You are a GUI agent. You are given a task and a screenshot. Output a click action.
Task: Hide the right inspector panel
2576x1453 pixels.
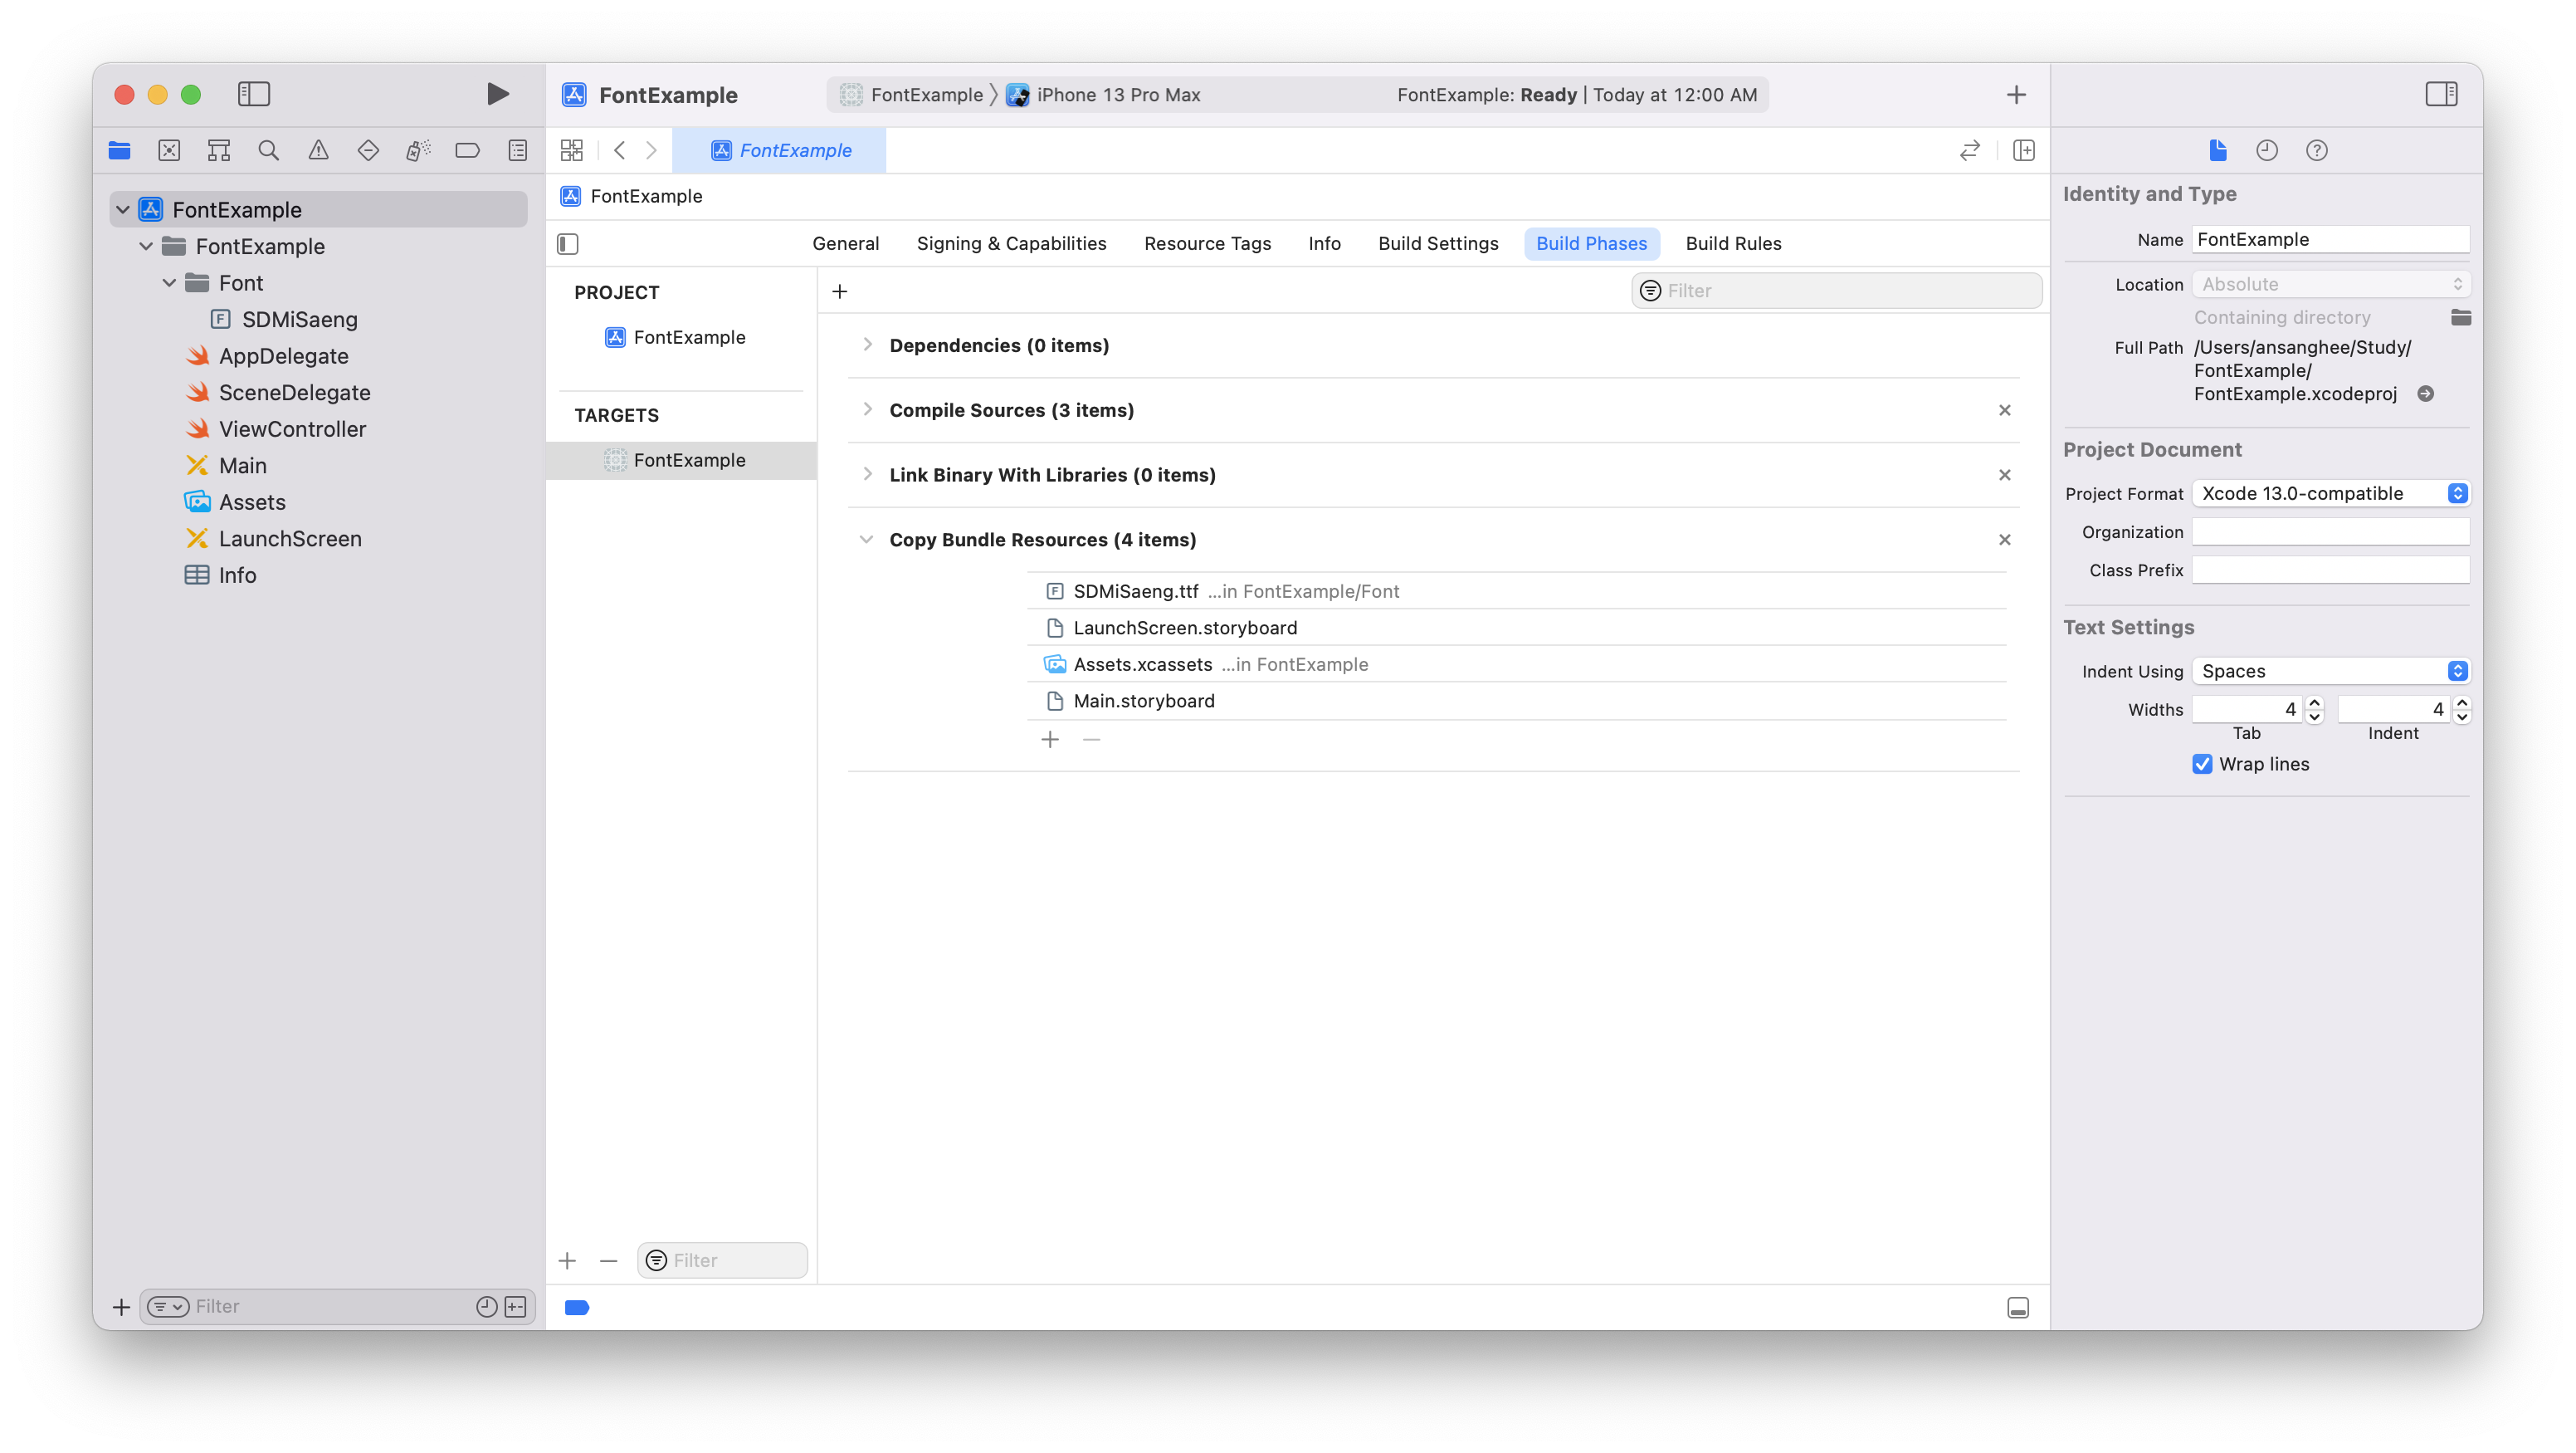click(2441, 94)
